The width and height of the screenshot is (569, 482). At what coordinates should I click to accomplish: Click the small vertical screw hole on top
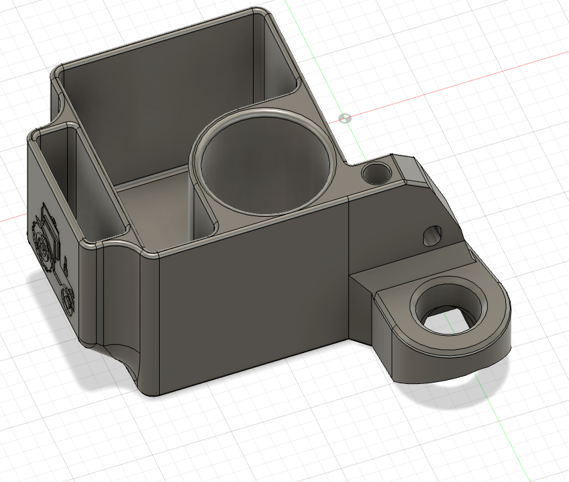tap(376, 174)
